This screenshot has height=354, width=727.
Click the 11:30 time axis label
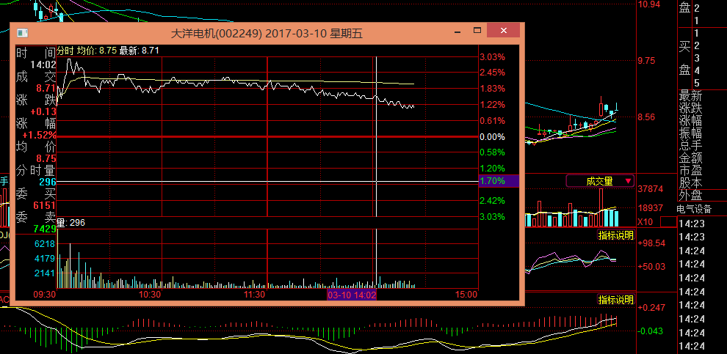pyautogui.click(x=254, y=295)
